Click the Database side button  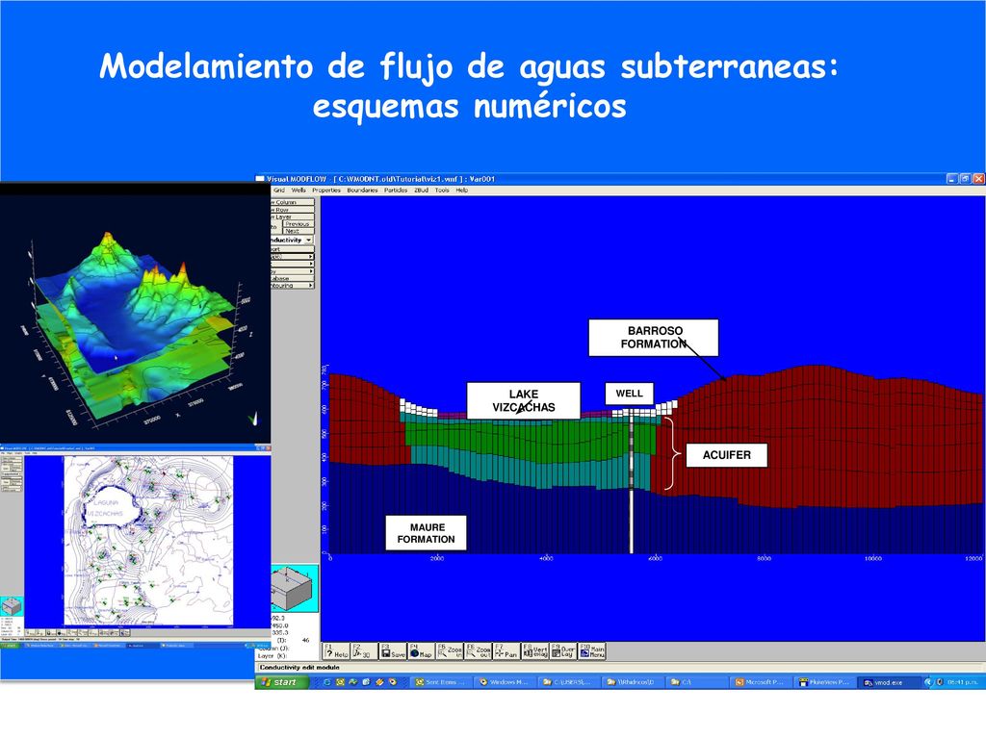click(x=293, y=278)
